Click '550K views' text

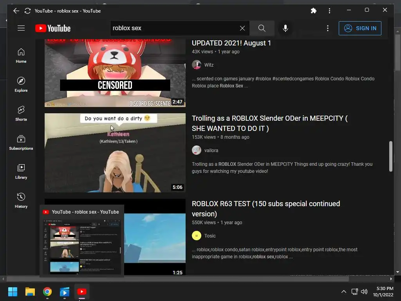[204, 223]
